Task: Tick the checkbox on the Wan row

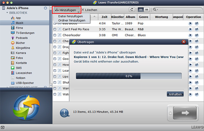Action: [55, 88]
